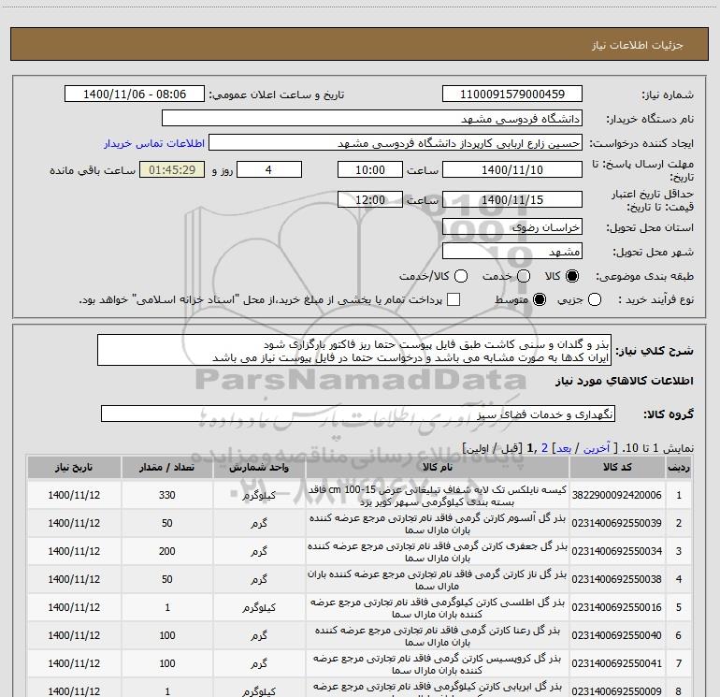Click the price validity date 1400/11/15

pyautogui.click(x=512, y=199)
